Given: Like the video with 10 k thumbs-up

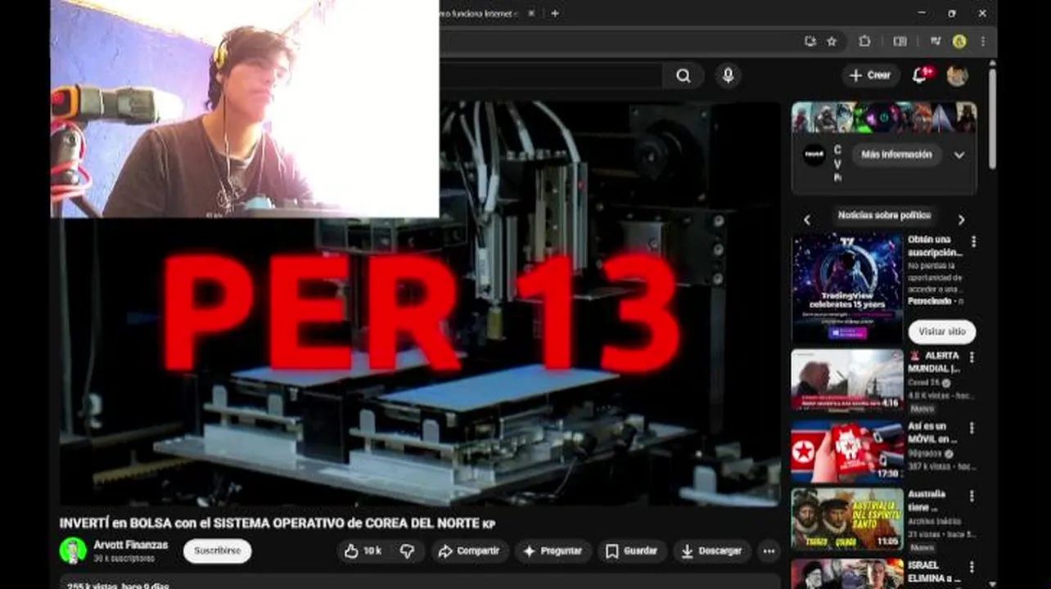Looking at the screenshot, I should [x=364, y=551].
